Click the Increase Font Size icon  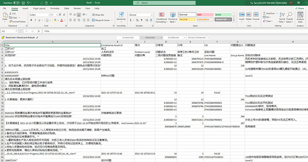pos(60,15)
